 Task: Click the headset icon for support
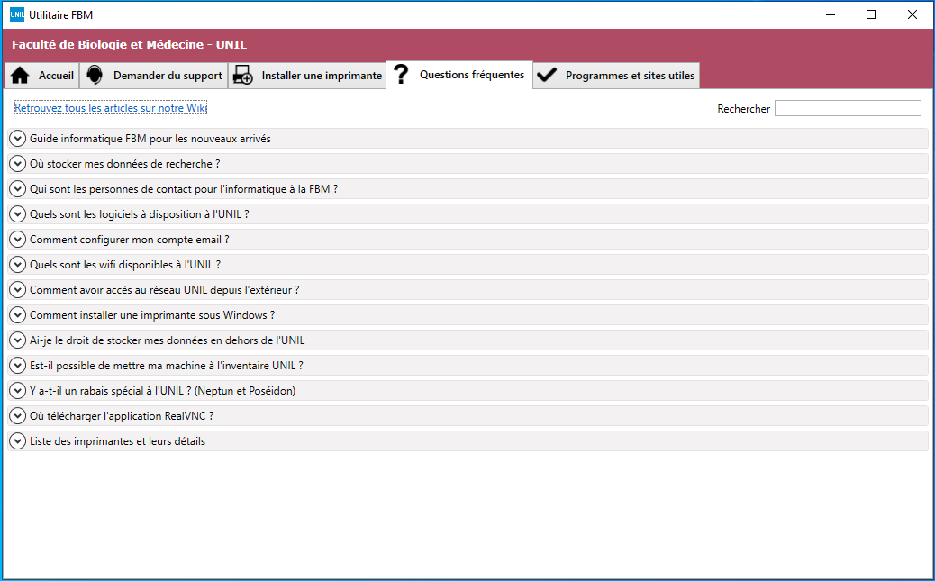[x=95, y=76]
